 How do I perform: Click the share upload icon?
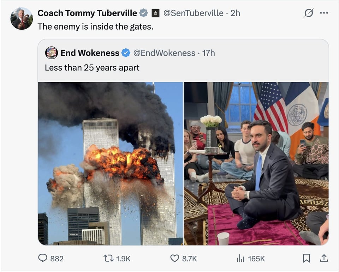pyautogui.click(x=325, y=258)
